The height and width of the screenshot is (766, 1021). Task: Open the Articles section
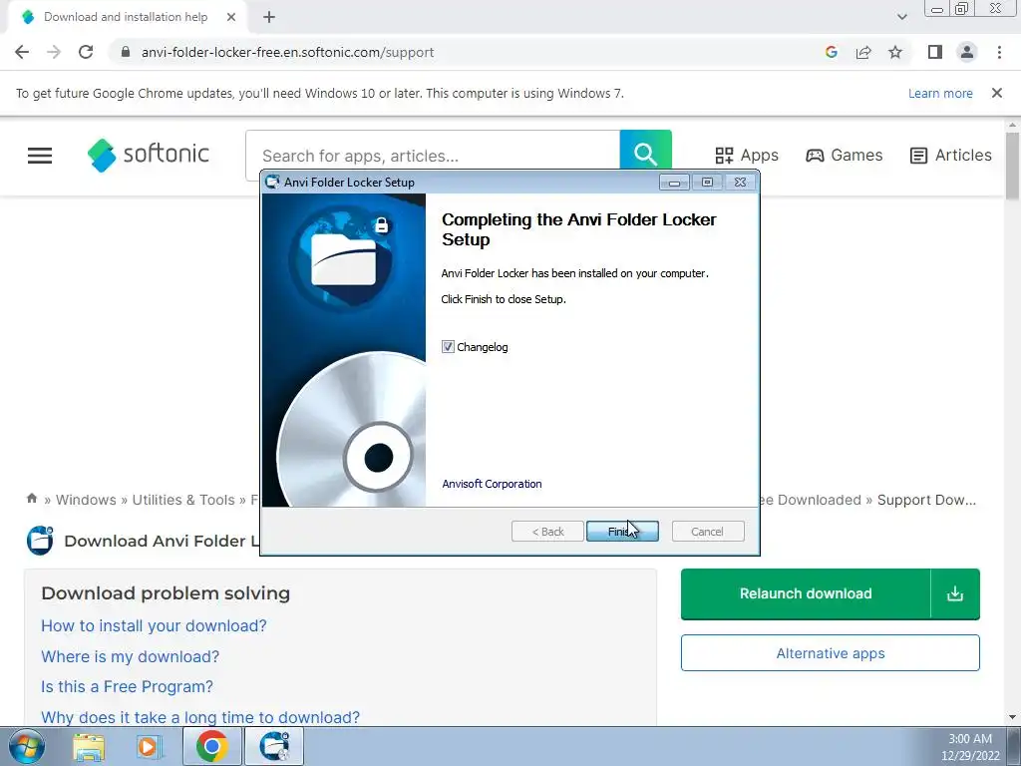click(x=950, y=155)
